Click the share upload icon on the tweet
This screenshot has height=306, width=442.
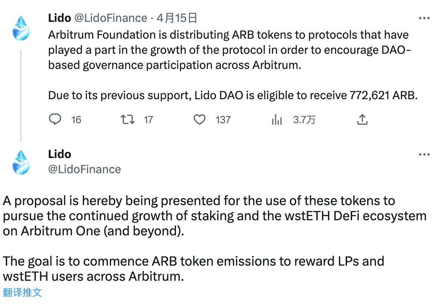click(x=362, y=119)
